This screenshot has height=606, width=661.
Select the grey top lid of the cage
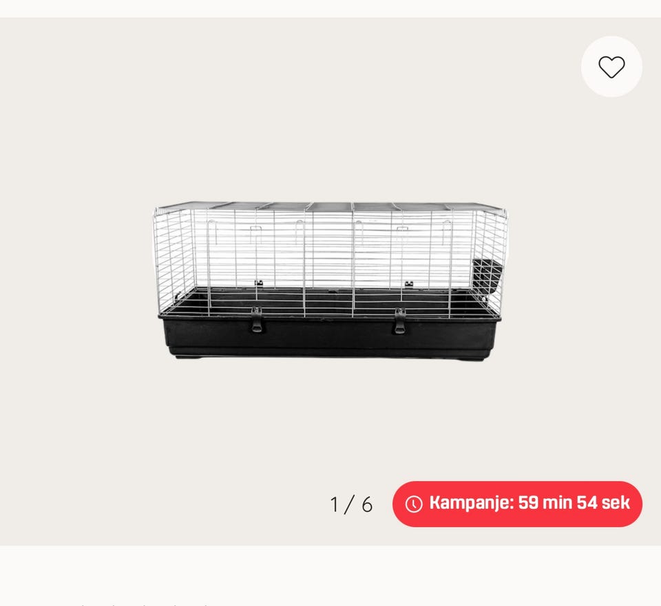[331, 207]
